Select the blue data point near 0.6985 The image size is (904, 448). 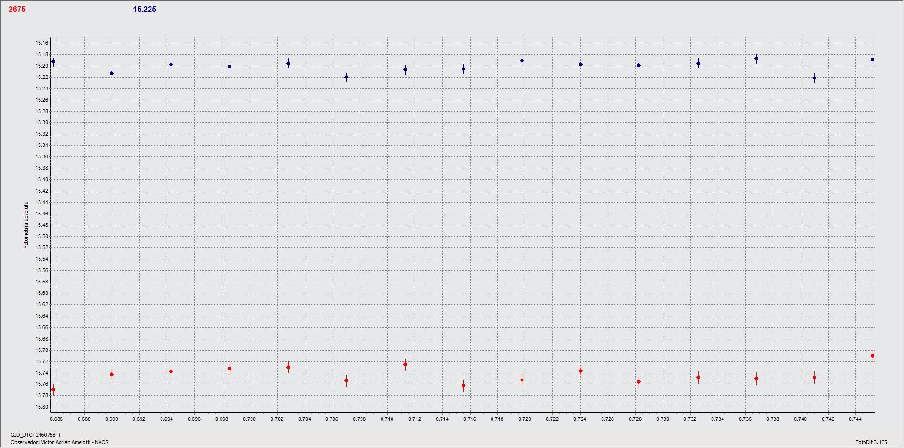(x=230, y=67)
